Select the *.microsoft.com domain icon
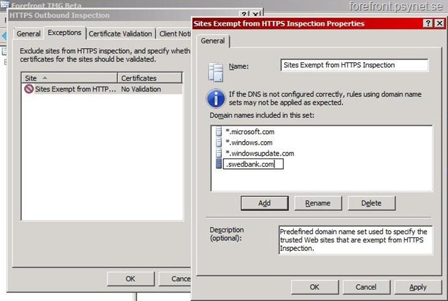 (219, 131)
